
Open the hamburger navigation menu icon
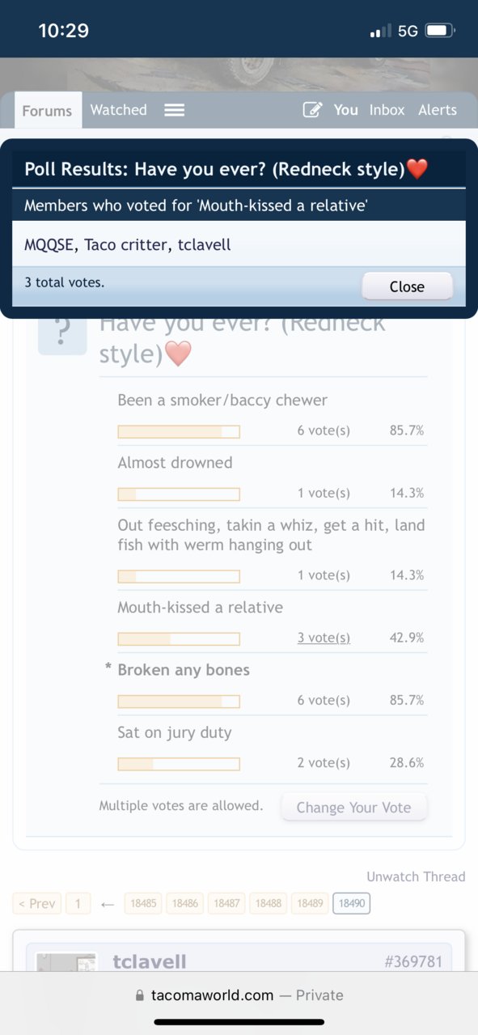(175, 110)
